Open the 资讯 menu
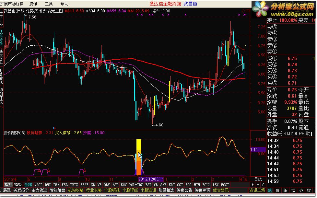 [33, 4]
